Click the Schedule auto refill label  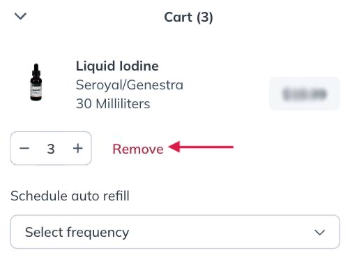click(70, 196)
